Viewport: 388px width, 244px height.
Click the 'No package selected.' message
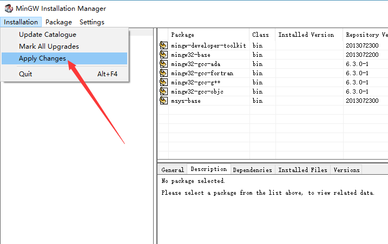[193, 181]
